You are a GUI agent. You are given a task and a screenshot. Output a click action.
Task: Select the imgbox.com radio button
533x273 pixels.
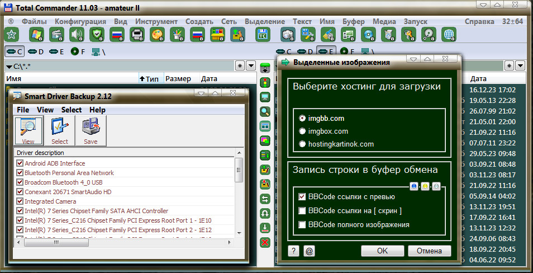click(x=302, y=131)
